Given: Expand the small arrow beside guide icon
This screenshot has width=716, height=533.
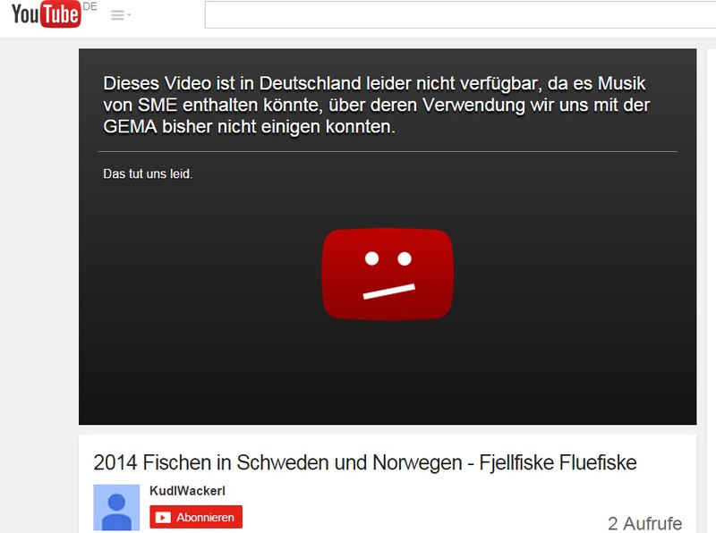Looking at the screenshot, I should click(x=129, y=15).
